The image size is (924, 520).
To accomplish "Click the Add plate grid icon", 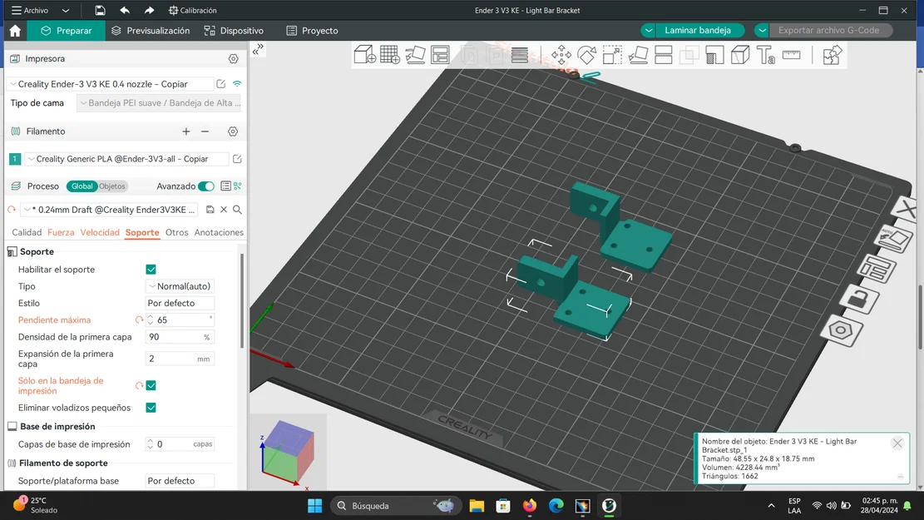I will click(390, 56).
